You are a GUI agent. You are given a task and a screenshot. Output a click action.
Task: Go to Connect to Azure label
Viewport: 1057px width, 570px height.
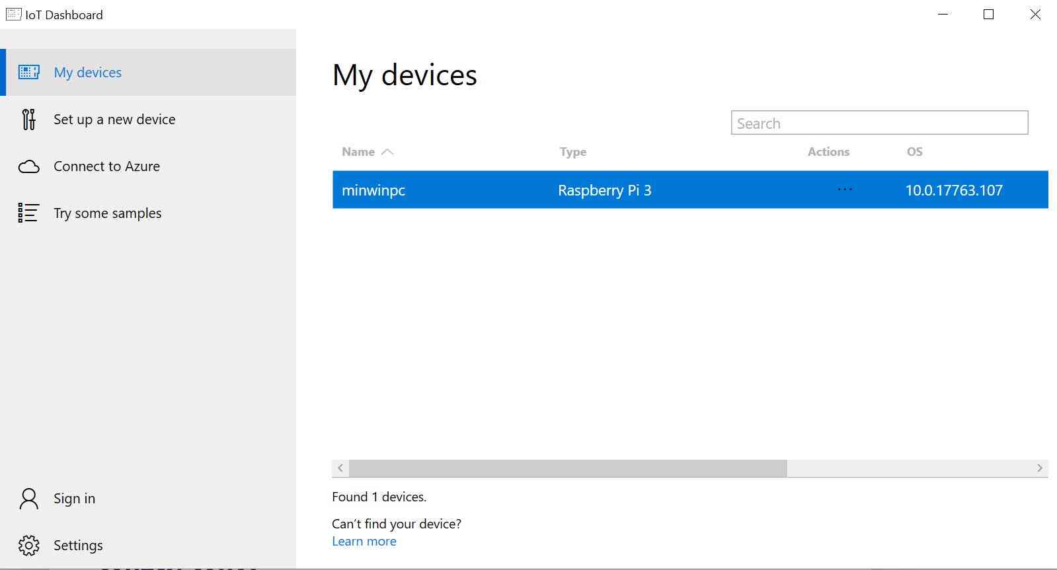point(106,166)
